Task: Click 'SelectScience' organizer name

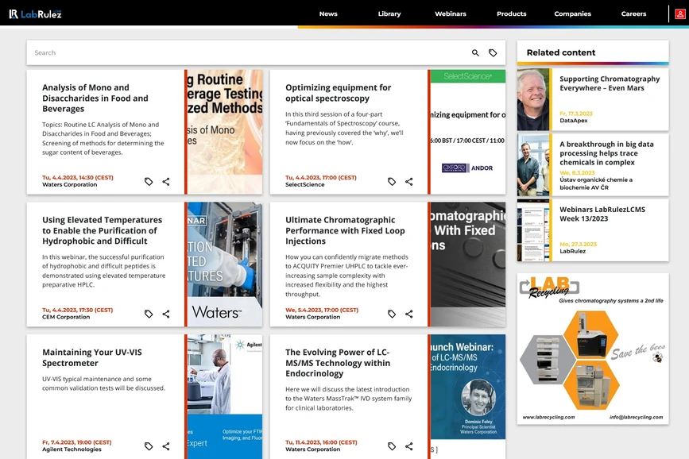Action: coord(305,184)
